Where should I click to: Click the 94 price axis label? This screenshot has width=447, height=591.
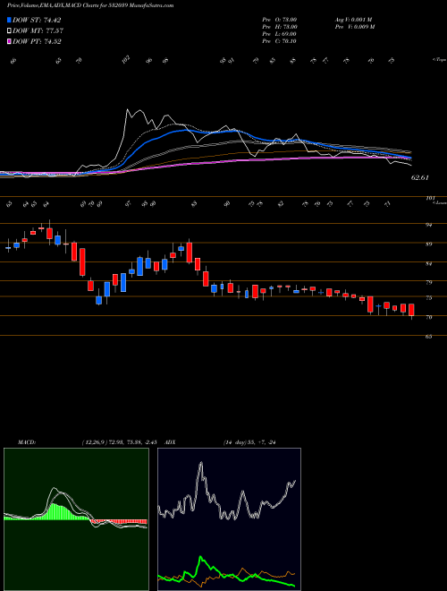(428, 225)
